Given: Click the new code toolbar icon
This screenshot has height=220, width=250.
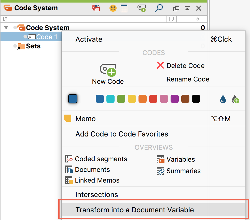Looking at the screenshot, I should point(142,8).
